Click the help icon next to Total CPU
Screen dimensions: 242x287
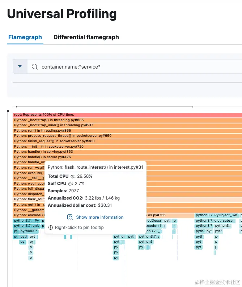[x=72, y=176]
